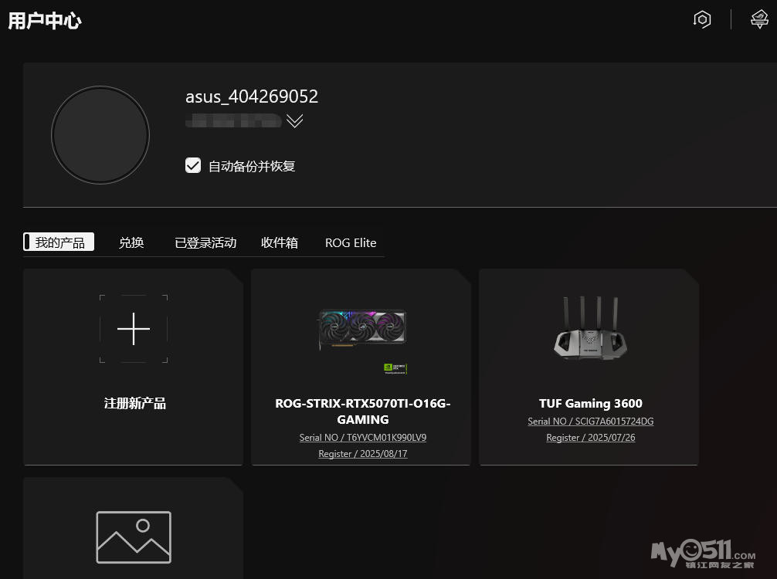Viewport: 777px width, 579px height.
Task: Click the plus icon to add product
Action: (x=134, y=329)
